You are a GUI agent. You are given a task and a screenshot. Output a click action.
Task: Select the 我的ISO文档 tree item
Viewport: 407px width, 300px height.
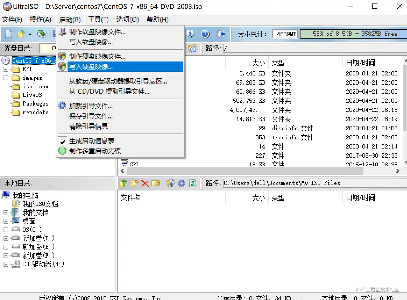coord(40,204)
